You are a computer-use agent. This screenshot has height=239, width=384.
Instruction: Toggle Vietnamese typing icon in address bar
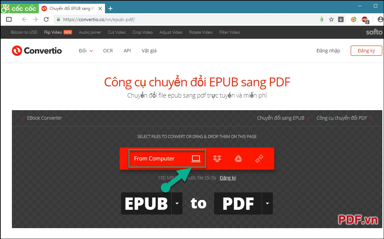tap(322, 19)
